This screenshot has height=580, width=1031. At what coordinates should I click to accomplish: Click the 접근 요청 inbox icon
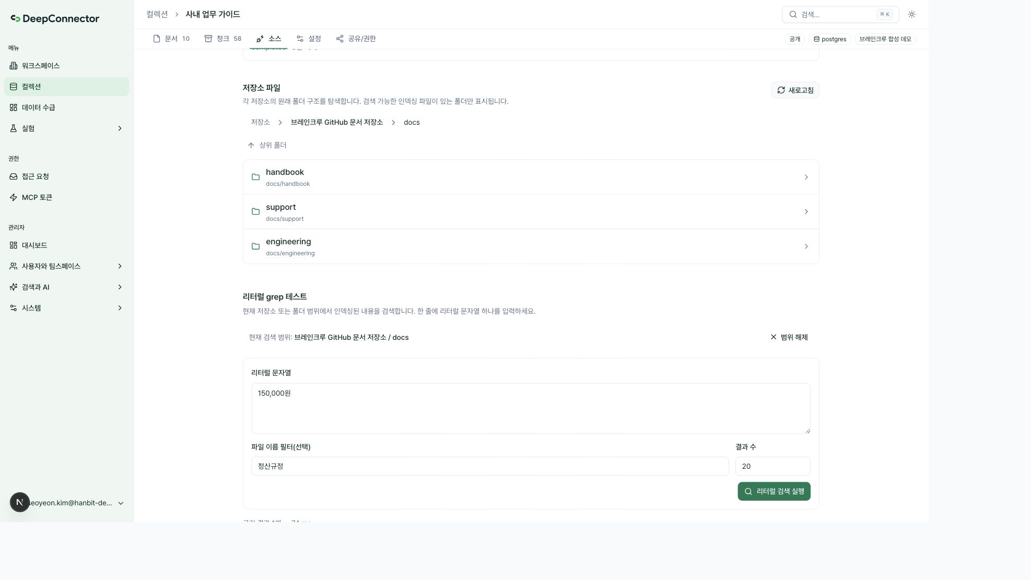(14, 176)
